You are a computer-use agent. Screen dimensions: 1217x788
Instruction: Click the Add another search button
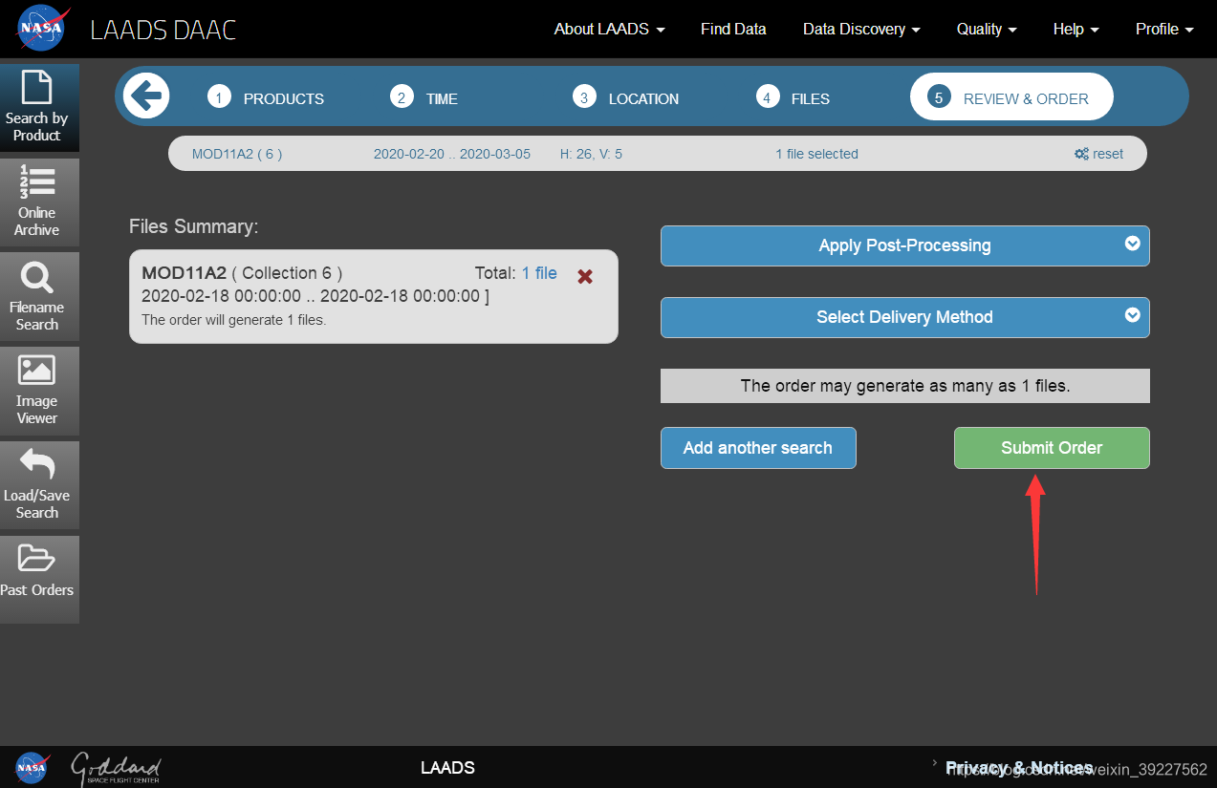(758, 448)
